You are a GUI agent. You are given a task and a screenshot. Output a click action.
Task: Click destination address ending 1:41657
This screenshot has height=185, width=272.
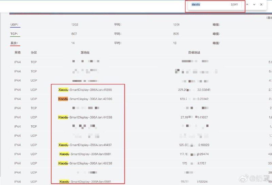pos(194,117)
